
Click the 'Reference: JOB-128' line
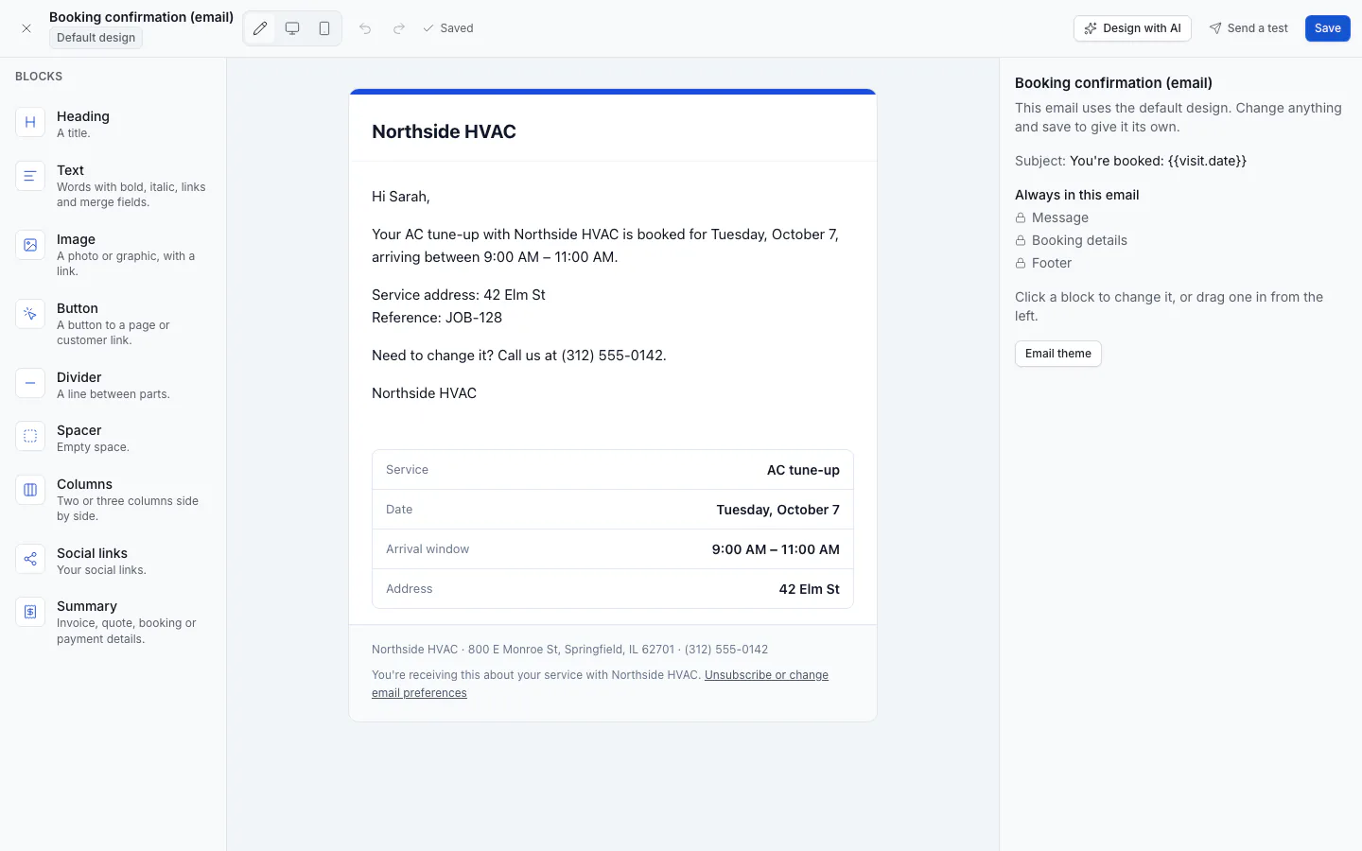[x=437, y=318]
